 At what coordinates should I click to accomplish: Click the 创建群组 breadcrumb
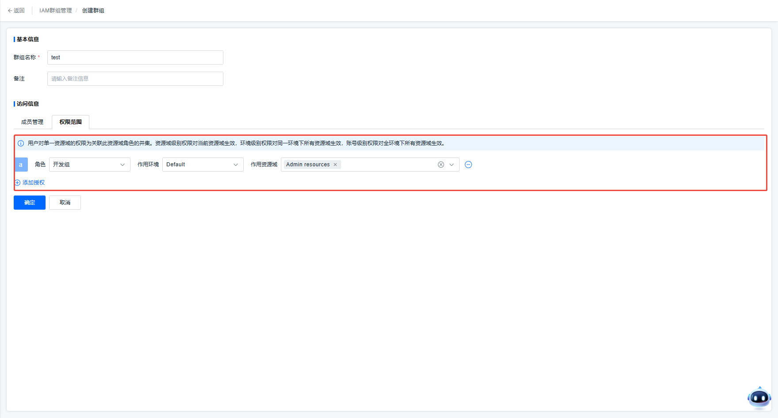93,11
